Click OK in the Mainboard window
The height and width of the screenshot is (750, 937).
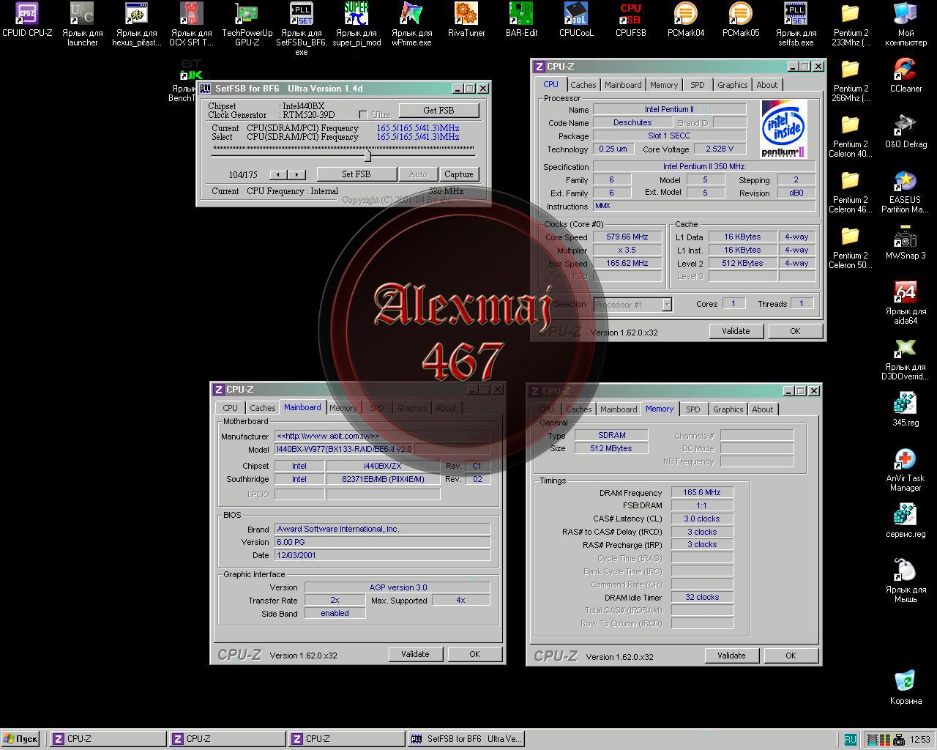click(474, 654)
